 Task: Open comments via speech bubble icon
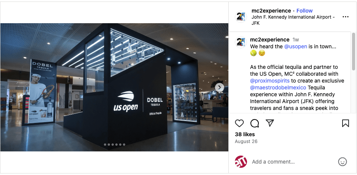pyautogui.click(x=255, y=123)
